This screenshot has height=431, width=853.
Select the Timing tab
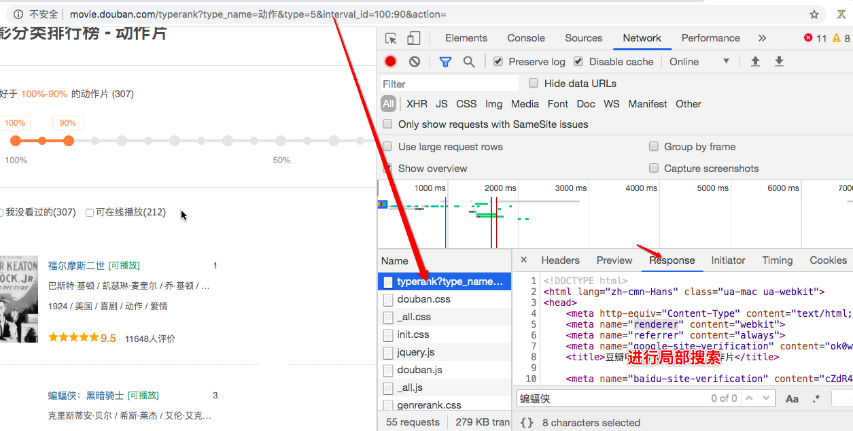point(778,260)
